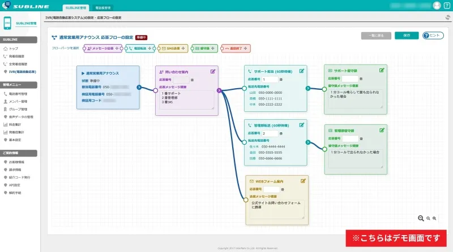Open the user avatar account menu
Screen dimensions: 453x252
coord(437,6)
